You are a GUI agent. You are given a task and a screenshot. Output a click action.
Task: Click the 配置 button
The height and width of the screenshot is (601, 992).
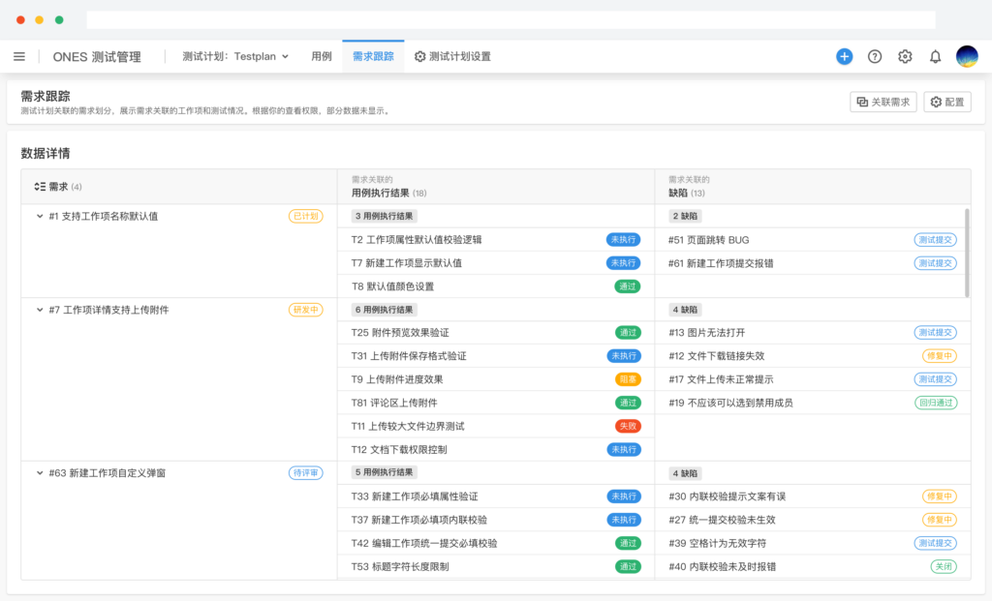947,102
